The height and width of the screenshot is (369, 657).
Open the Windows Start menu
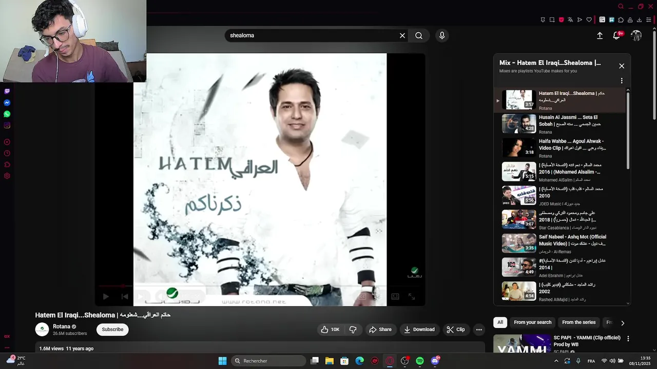[222, 361]
